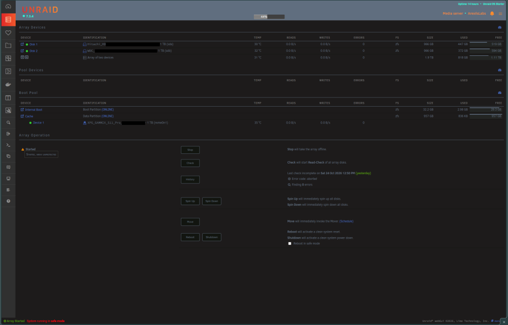Screen dimensions: 508x325
Task: Open the Device 1 link under Cache
Action: pyautogui.click(x=39, y=123)
